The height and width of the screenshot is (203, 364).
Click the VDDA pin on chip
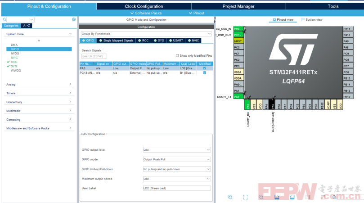tap(238, 78)
